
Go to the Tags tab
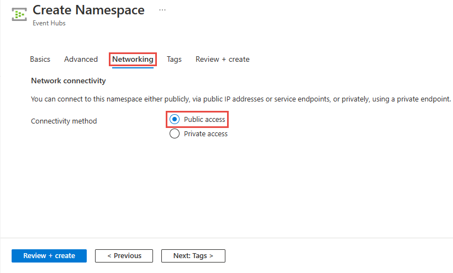[174, 59]
